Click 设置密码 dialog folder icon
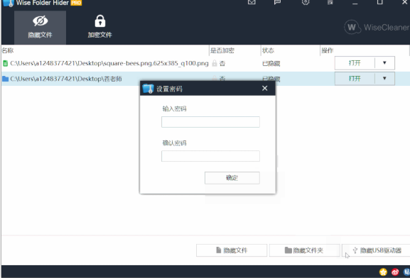Viewport: 410px width, 278px height. 148,89
